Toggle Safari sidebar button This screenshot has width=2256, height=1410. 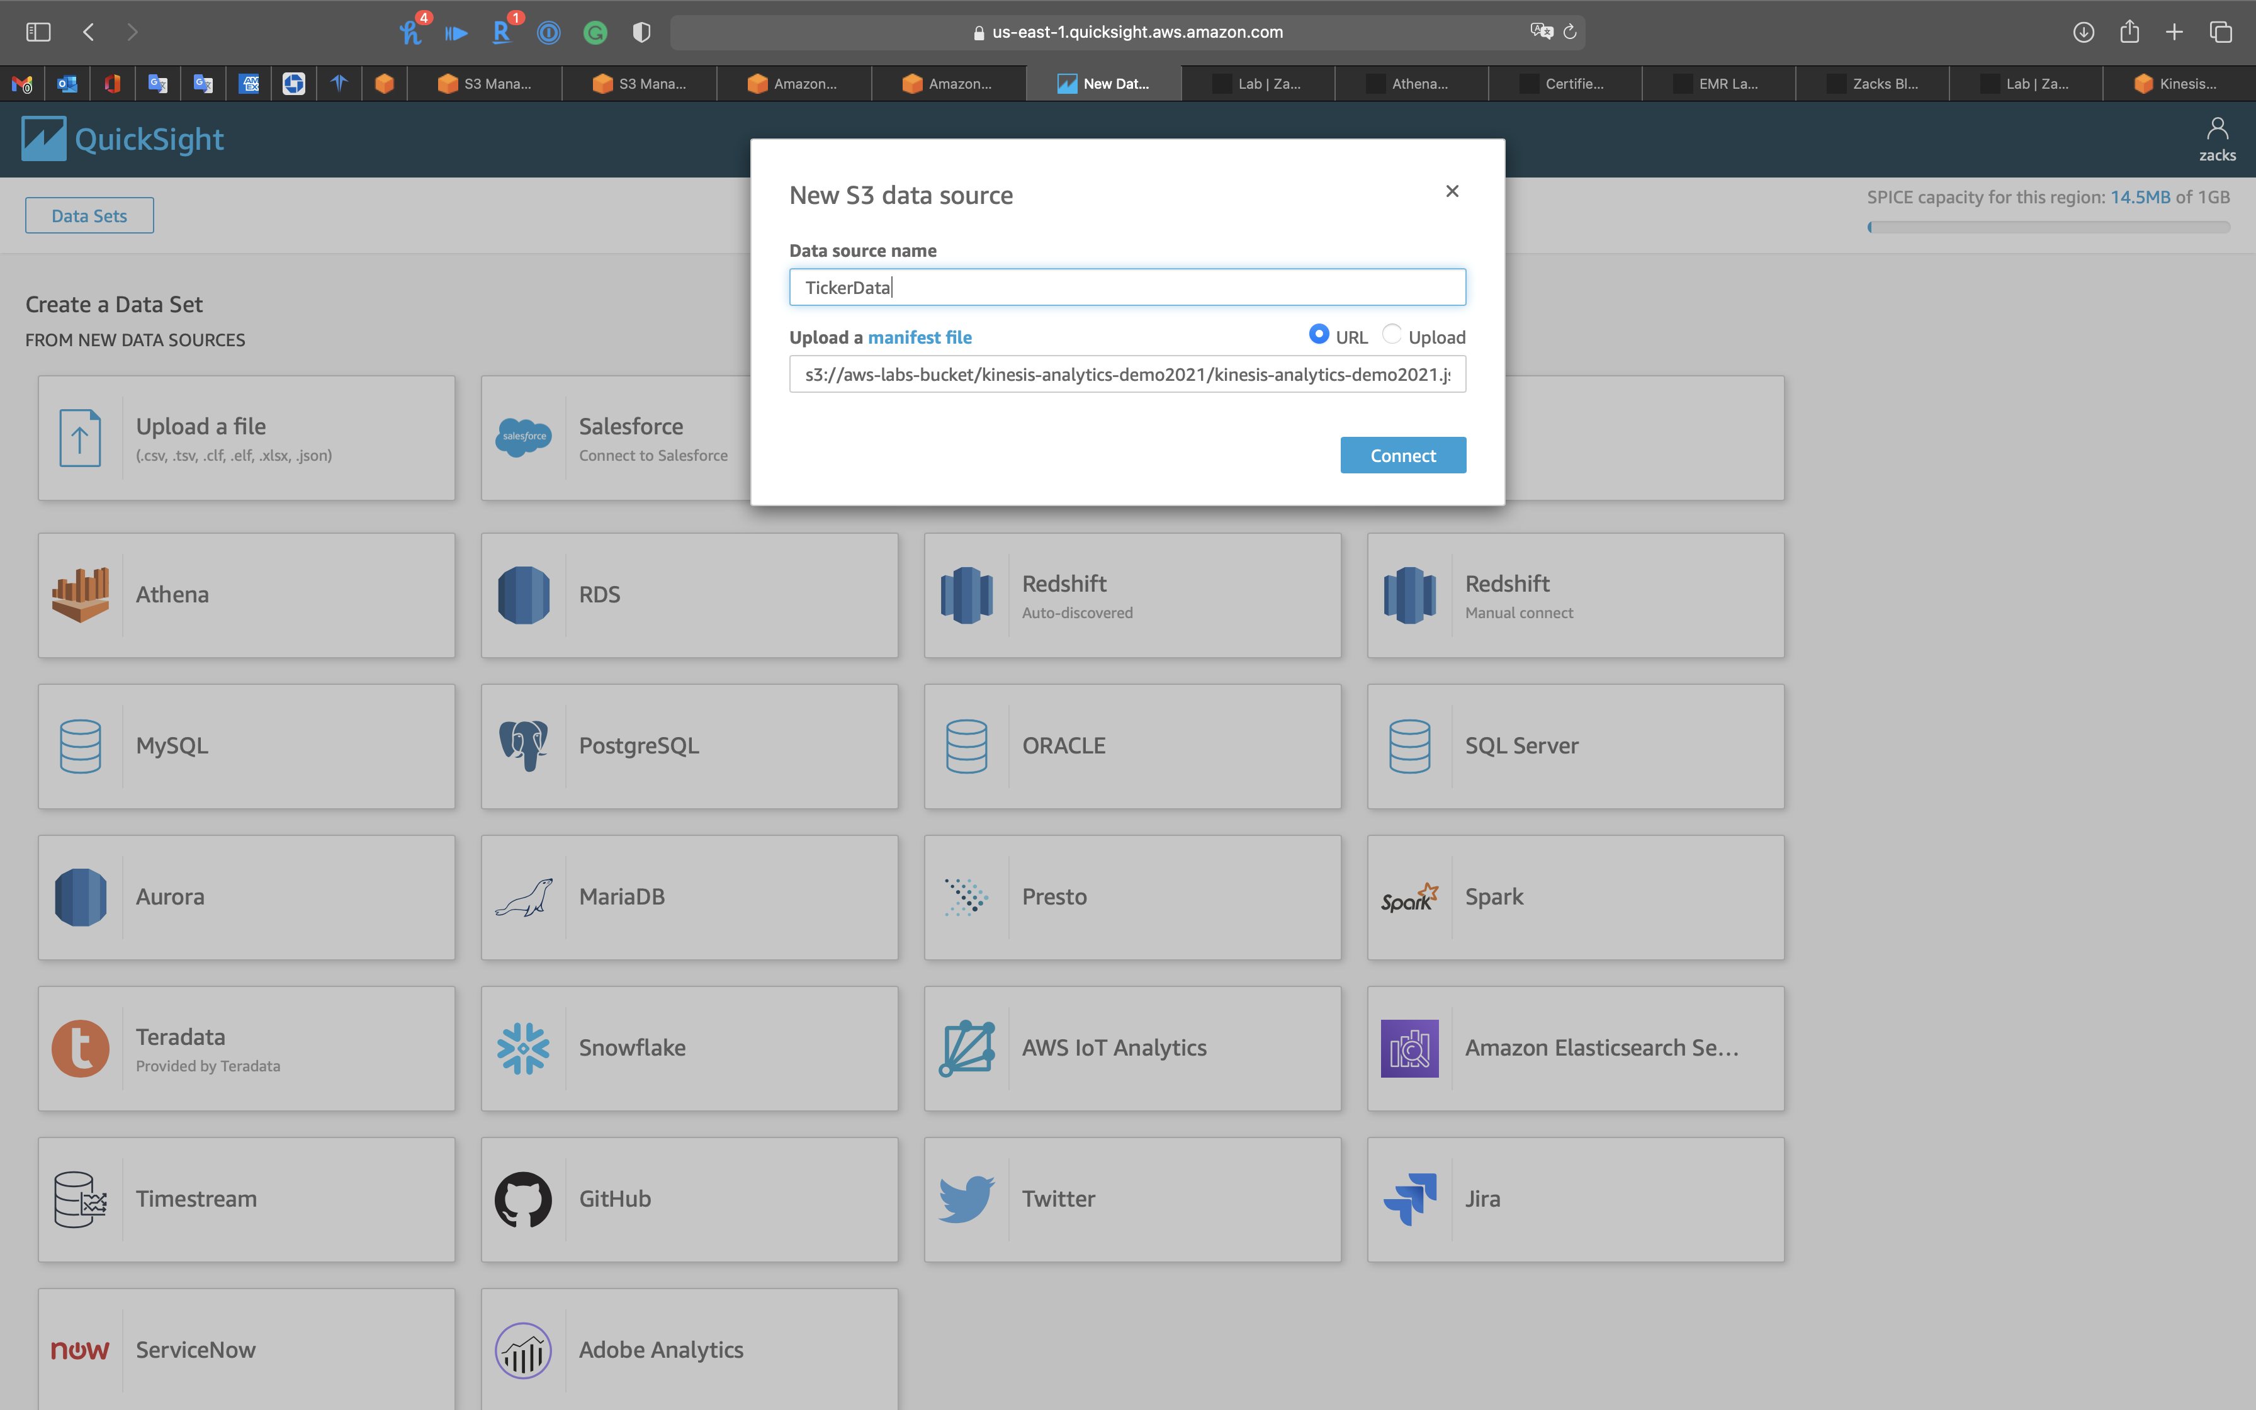click(38, 31)
